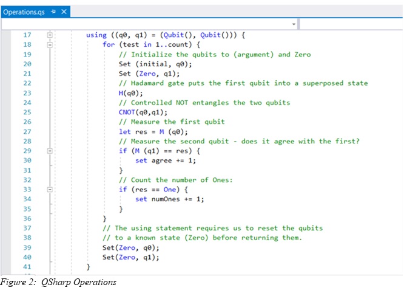Click the 'using ((q0, q1)' declaration line
Viewport: 404px width, 293px height.
tap(166, 35)
